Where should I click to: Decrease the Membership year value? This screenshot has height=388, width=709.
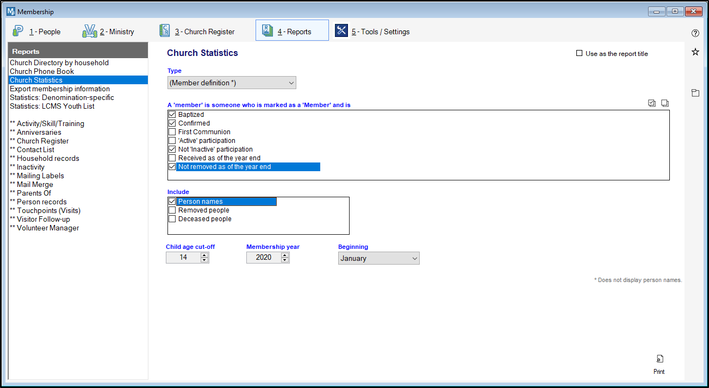pyautogui.click(x=285, y=260)
